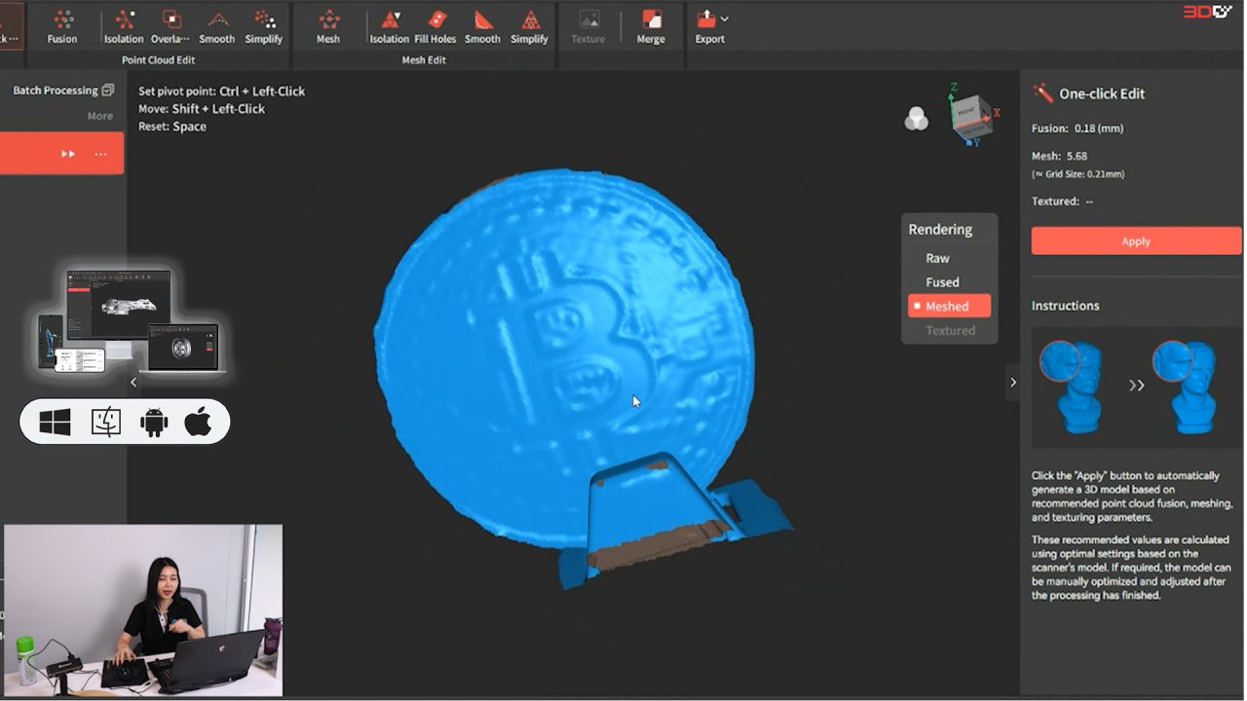Open the Mesh tool

click(x=327, y=25)
